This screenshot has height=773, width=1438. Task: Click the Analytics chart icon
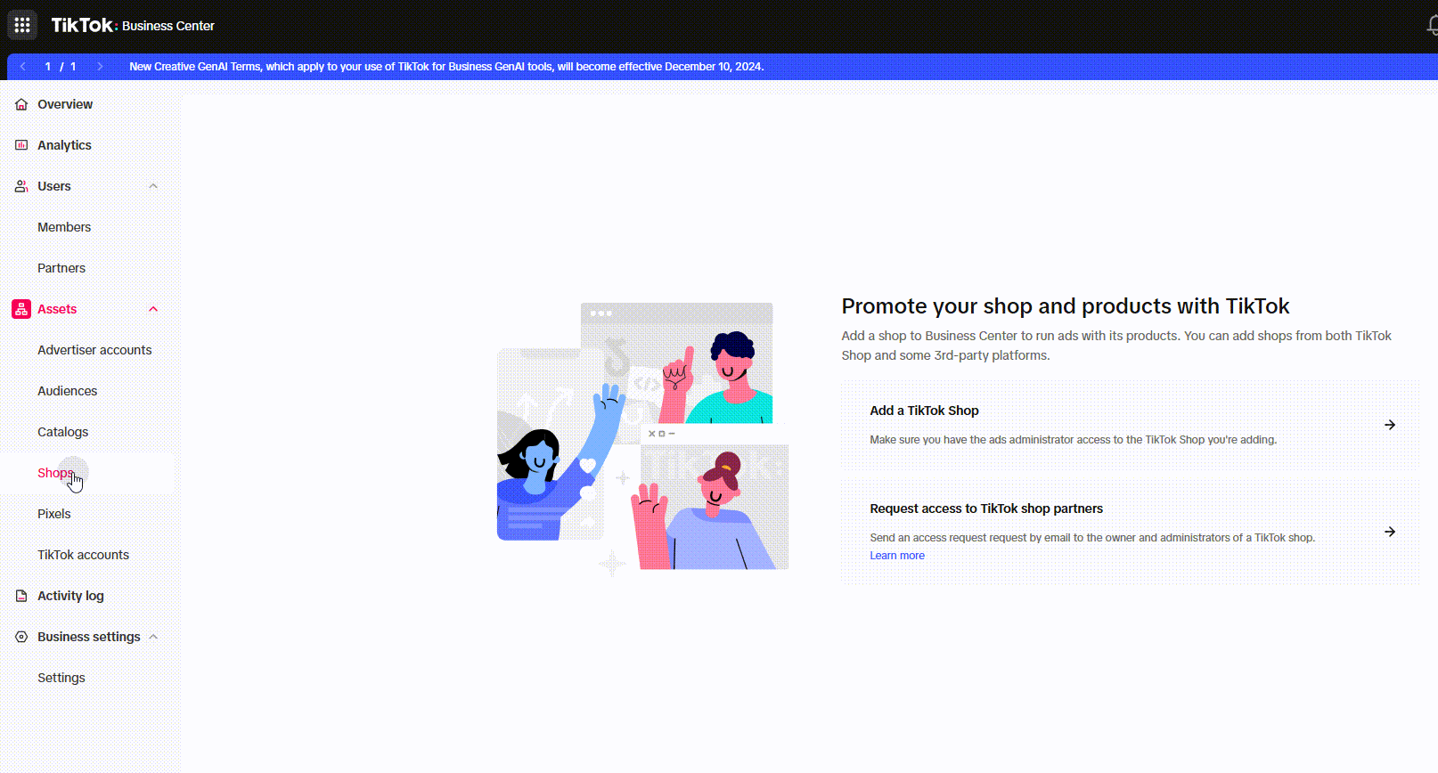click(21, 145)
